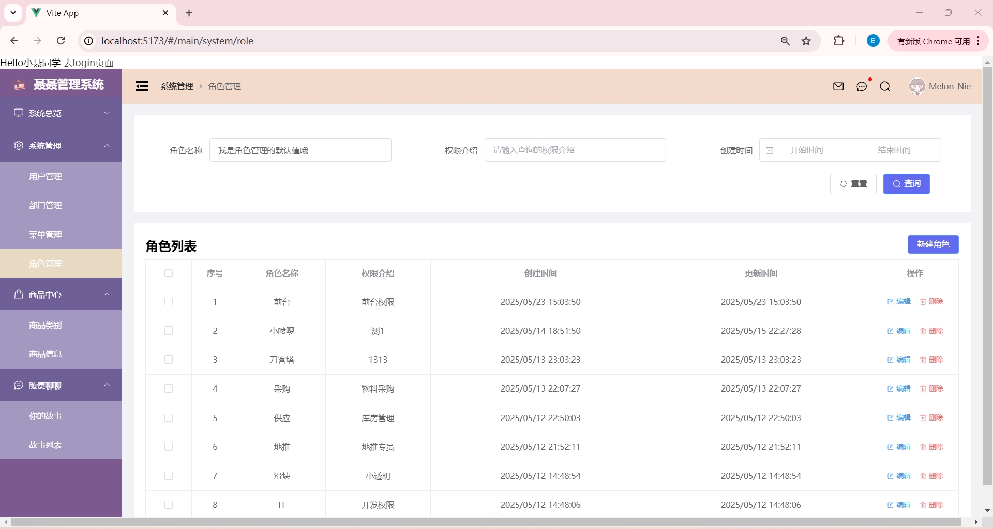This screenshot has height=529, width=993.
Task: Click the header search magnifier icon
Action: click(x=885, y=86)
